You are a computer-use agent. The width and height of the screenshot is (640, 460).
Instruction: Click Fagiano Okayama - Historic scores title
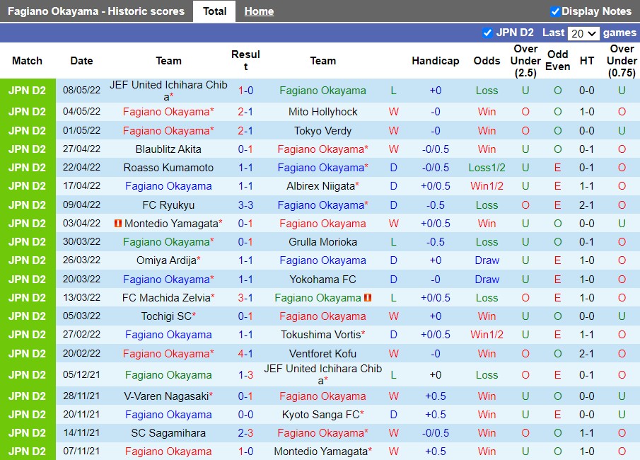[x=96, y=11]
